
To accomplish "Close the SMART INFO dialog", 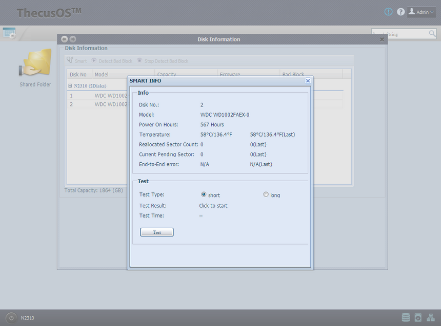I will pos(308,81).
